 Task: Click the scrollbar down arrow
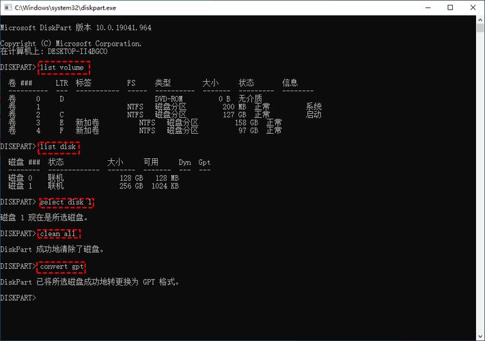coord(480,336)
